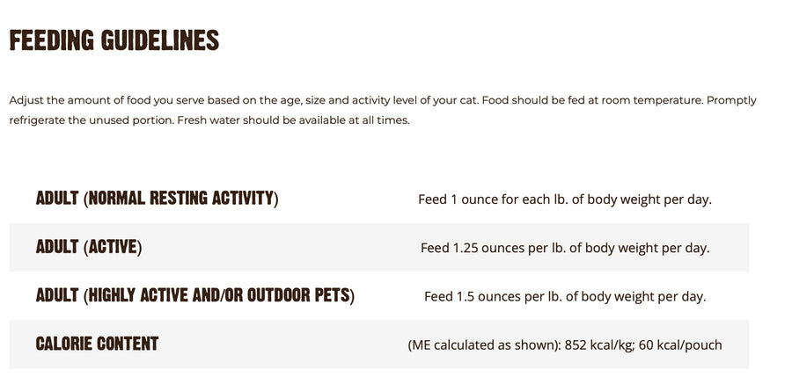Select the Adult (Normal Resting Activity) label
Image resolution: width=792 pixels, height=377 pixels.
point(157,198)
